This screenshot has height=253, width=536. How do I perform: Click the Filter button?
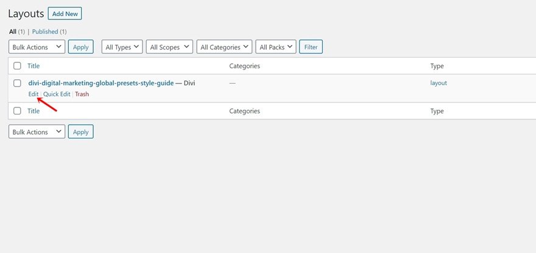click(311, 46)
